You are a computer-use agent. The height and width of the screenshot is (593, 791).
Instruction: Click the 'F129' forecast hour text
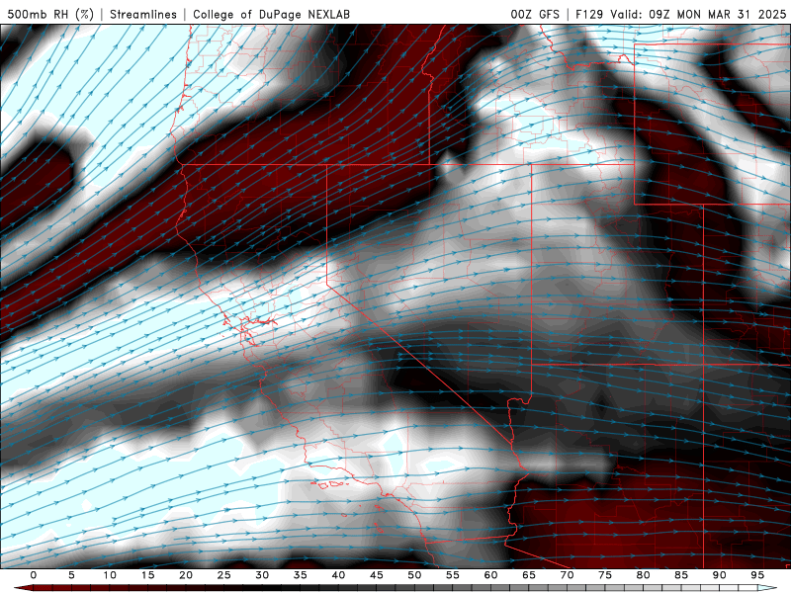tap(589, 14)
